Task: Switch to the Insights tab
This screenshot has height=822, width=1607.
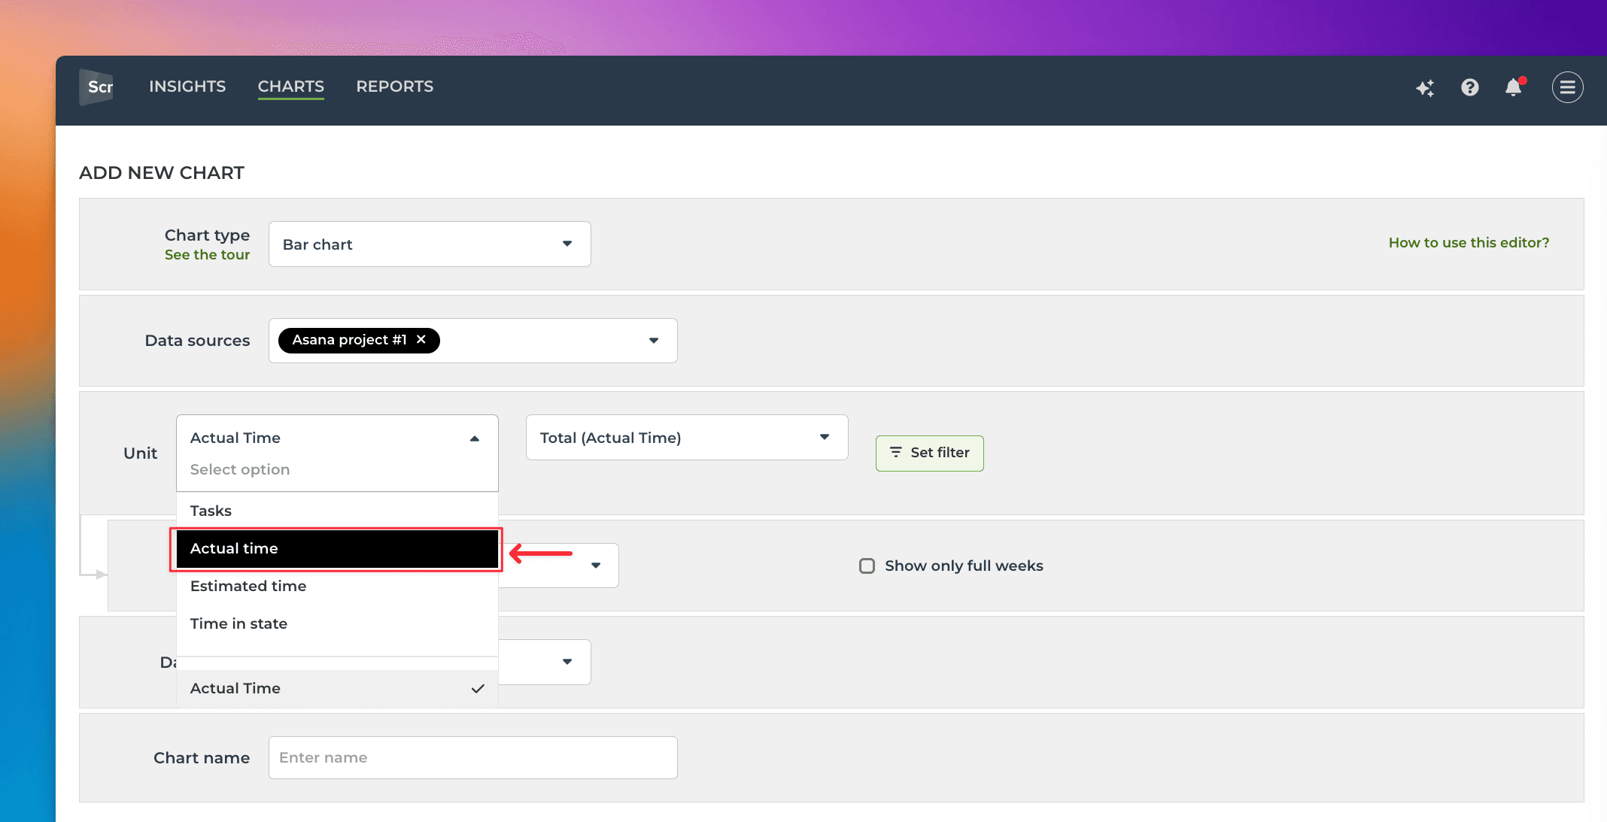Action: coord(187,86)
